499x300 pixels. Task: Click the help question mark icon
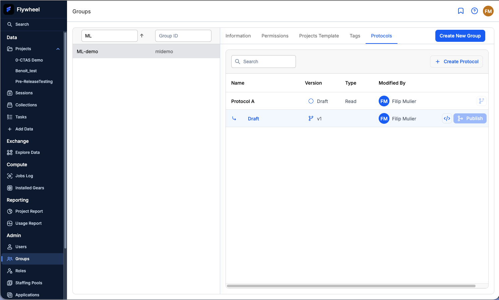[x=474, y=11]
